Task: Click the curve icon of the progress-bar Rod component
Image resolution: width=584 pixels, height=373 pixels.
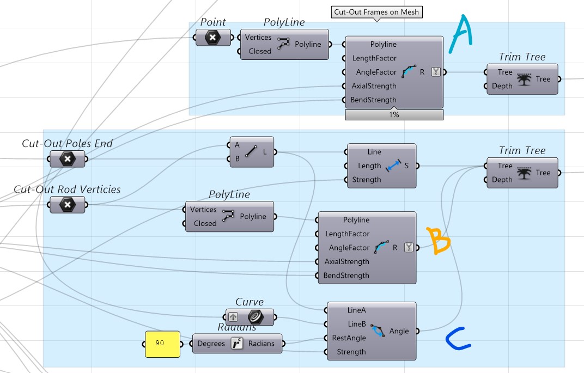Action: point(409,71)
